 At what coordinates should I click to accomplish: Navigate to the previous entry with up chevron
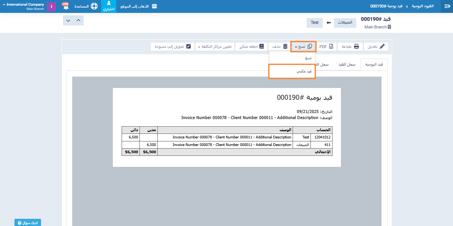pos(78,20)
